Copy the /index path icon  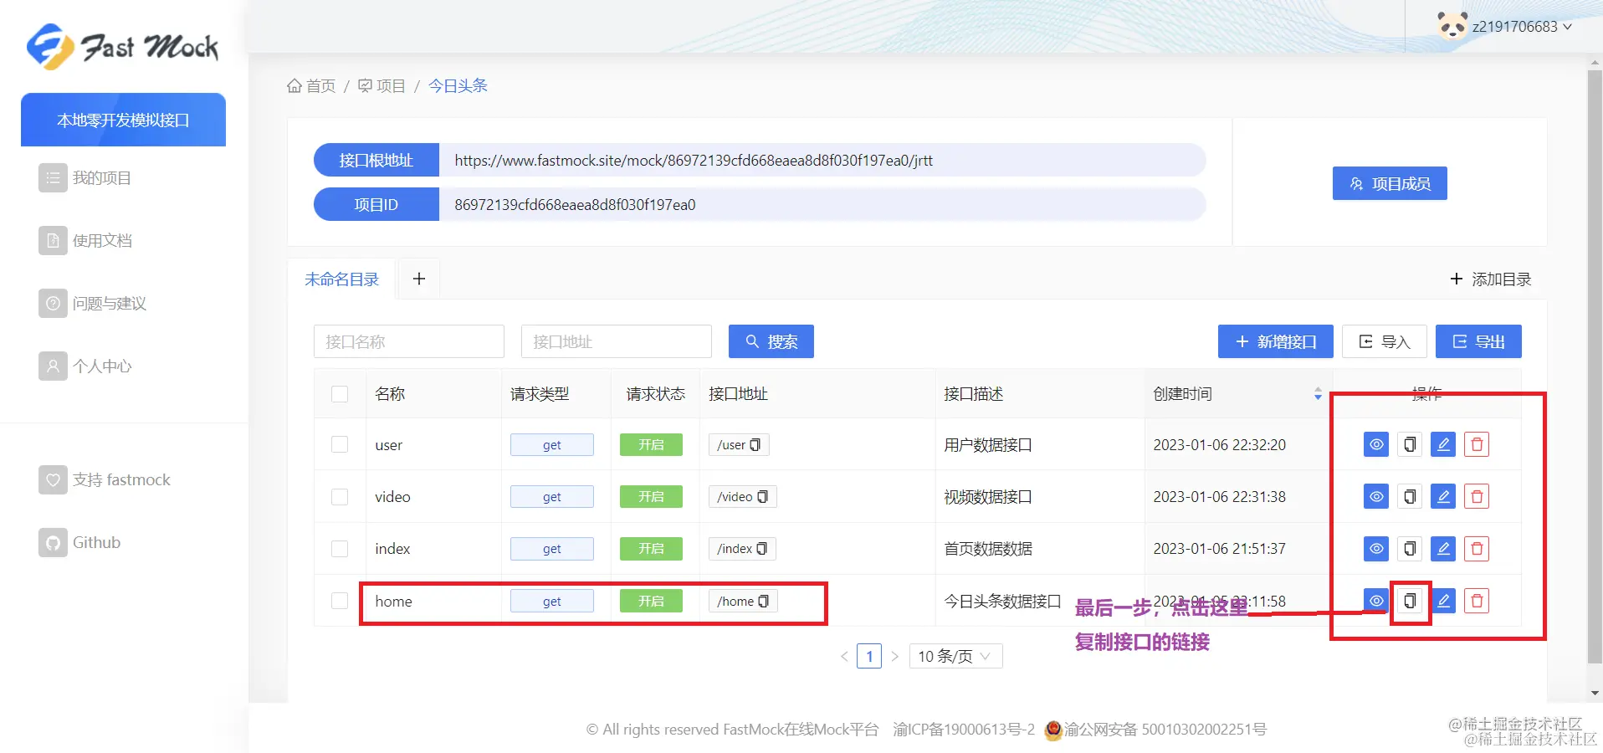click(x=762, y=549)
